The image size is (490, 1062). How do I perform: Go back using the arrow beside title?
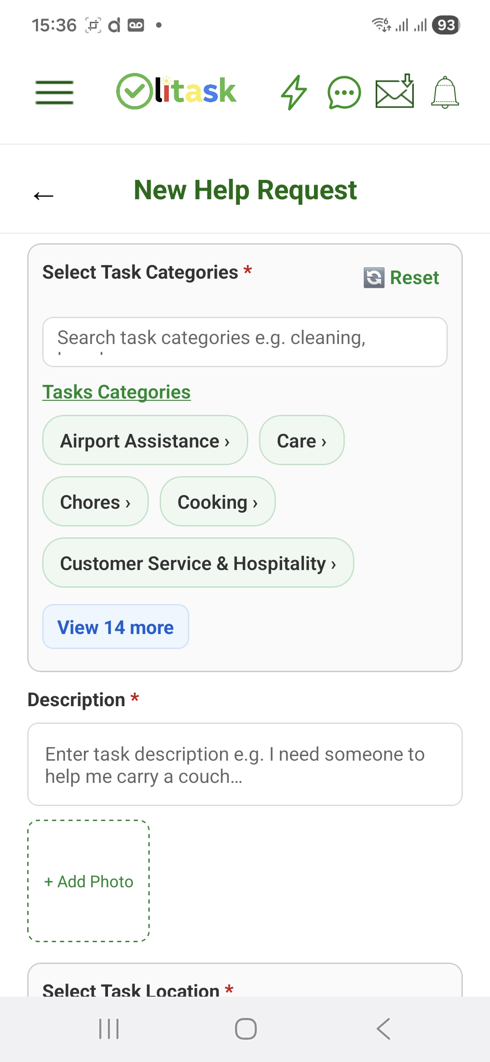(x=44, y=196)
